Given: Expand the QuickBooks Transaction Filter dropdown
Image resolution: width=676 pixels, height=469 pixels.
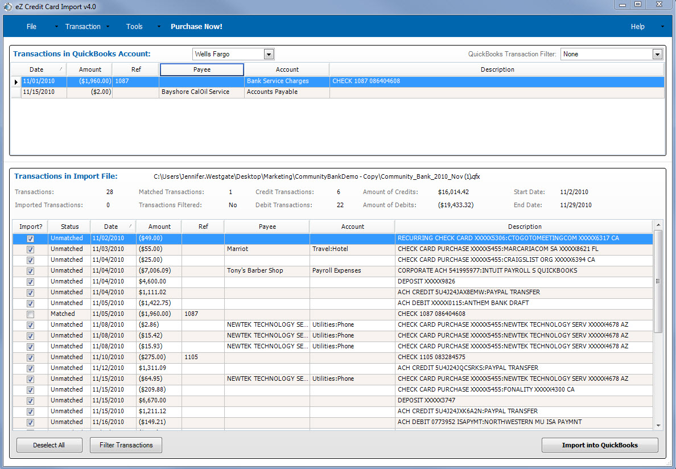Looking at the screenshot, I should click(657, 54).
